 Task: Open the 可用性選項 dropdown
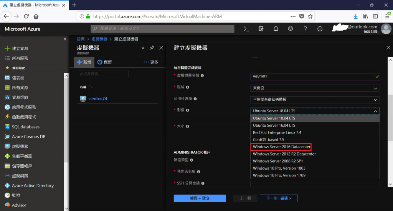tap(315, 100)
